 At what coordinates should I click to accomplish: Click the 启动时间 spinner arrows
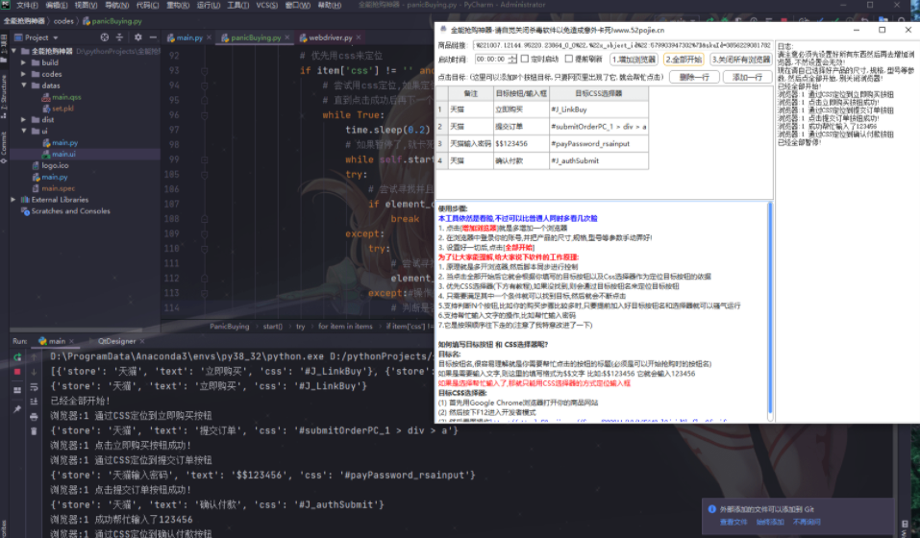click(x=512, y=60)
